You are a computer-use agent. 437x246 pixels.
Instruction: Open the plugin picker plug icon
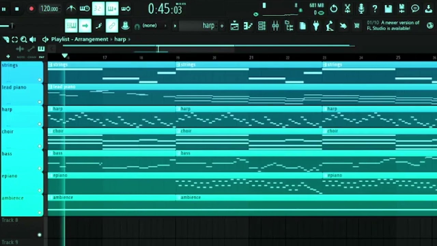tap(316, 26)
